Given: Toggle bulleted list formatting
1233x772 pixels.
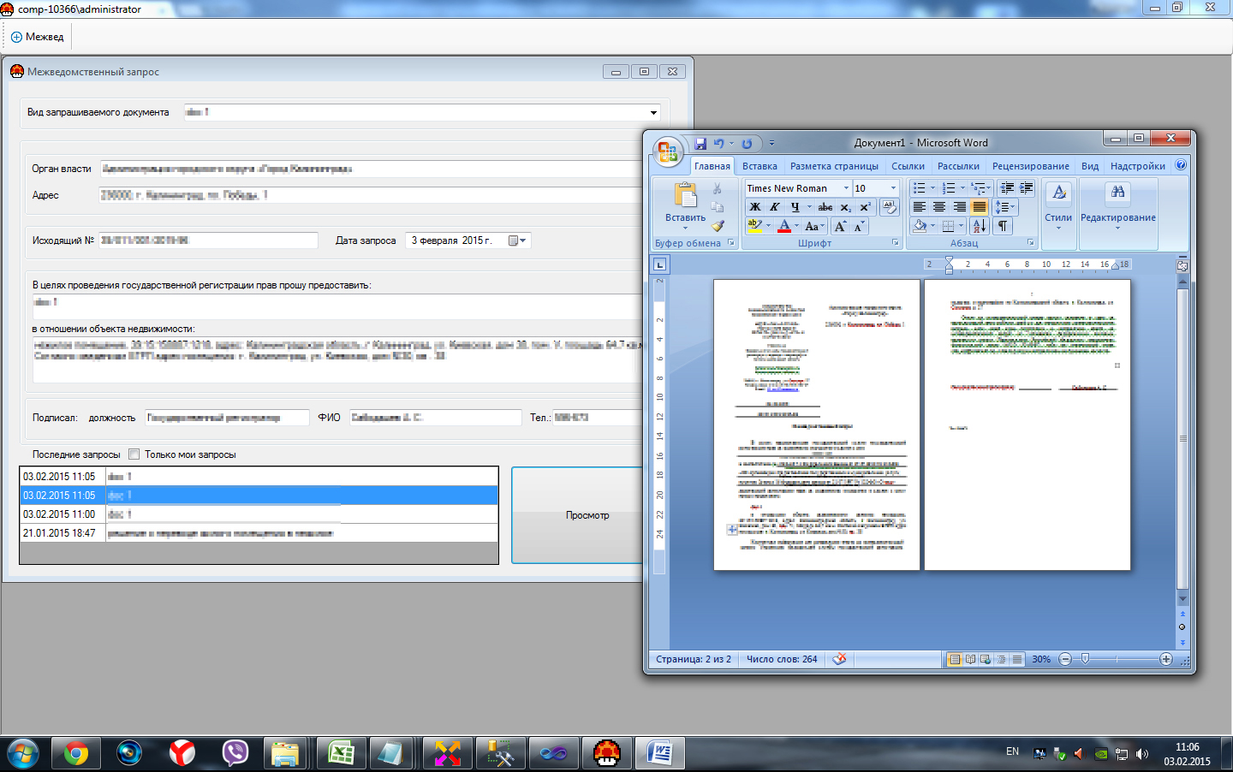Looking at the screenshot, I should click(x=919, y=188).
